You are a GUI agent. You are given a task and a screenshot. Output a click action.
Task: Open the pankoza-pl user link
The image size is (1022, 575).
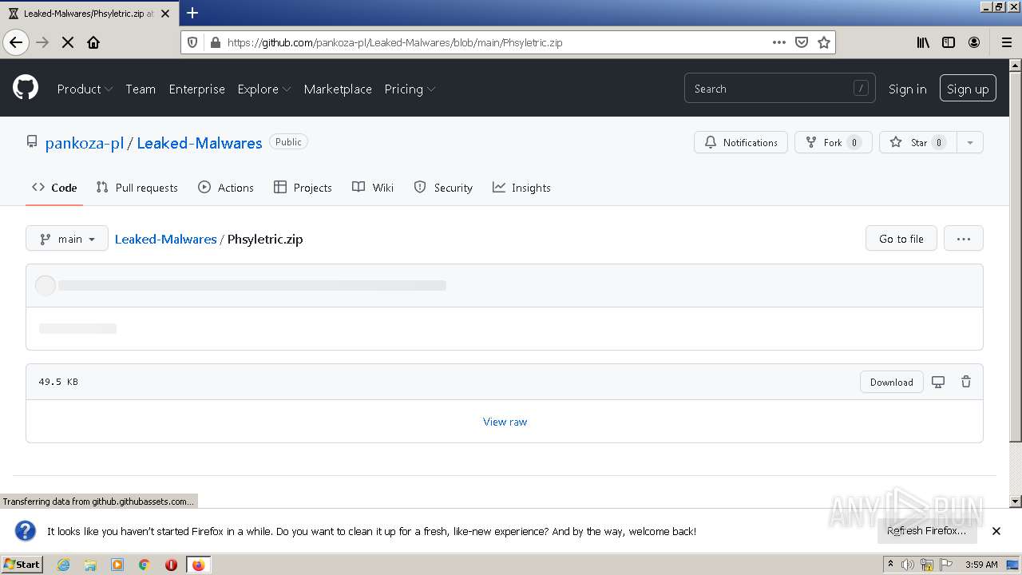click(84, 143)
